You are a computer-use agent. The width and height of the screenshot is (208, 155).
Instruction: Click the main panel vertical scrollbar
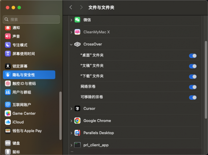206,80
